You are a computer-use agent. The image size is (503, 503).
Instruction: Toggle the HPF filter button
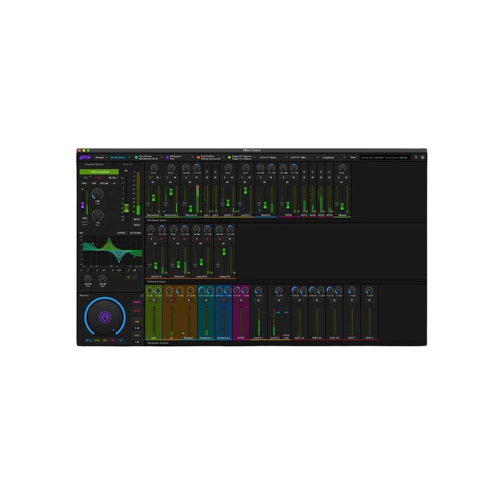(x=94, y=184)
